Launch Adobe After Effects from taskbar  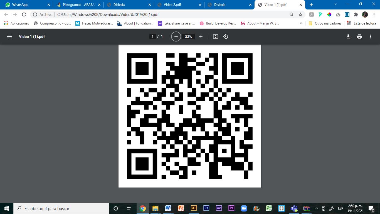pos(219,208)
